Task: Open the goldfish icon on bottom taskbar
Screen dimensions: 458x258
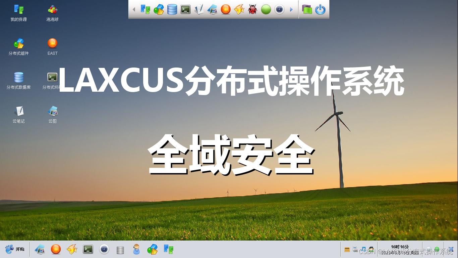Action: 72,249
